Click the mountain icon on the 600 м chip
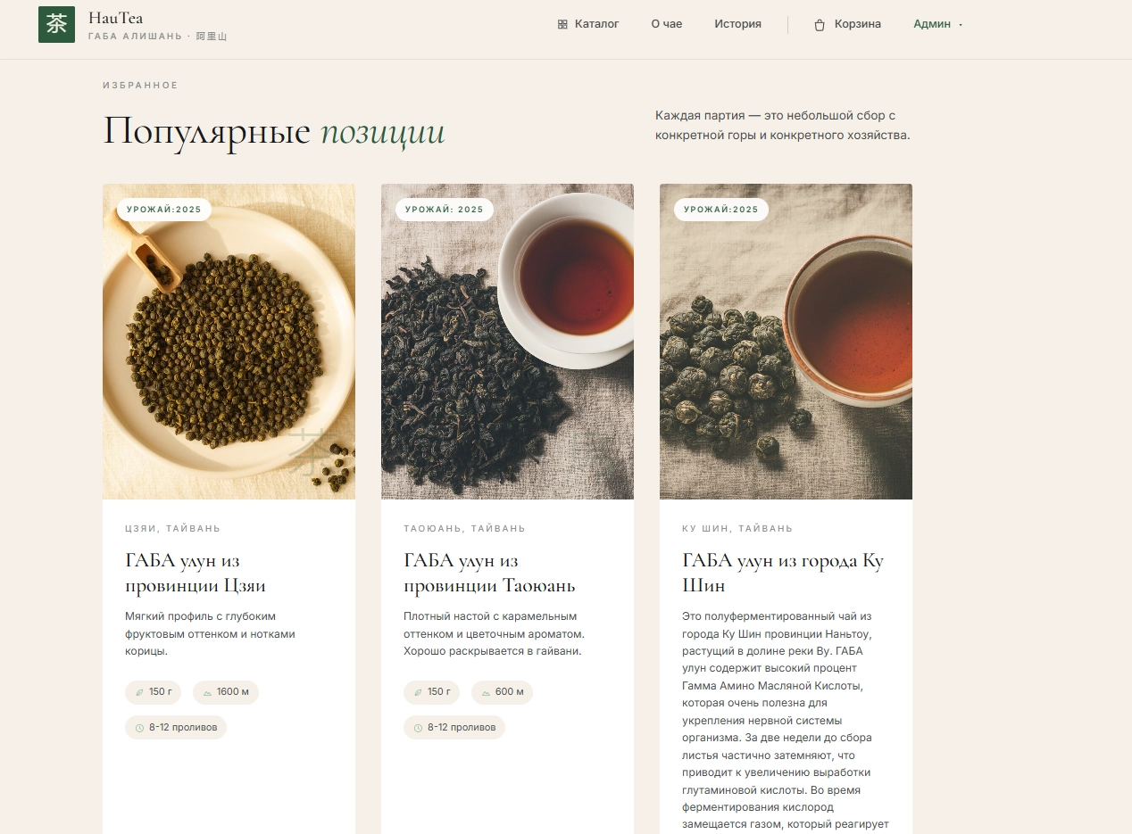The image size is (1132, 834). click(486, 692)
